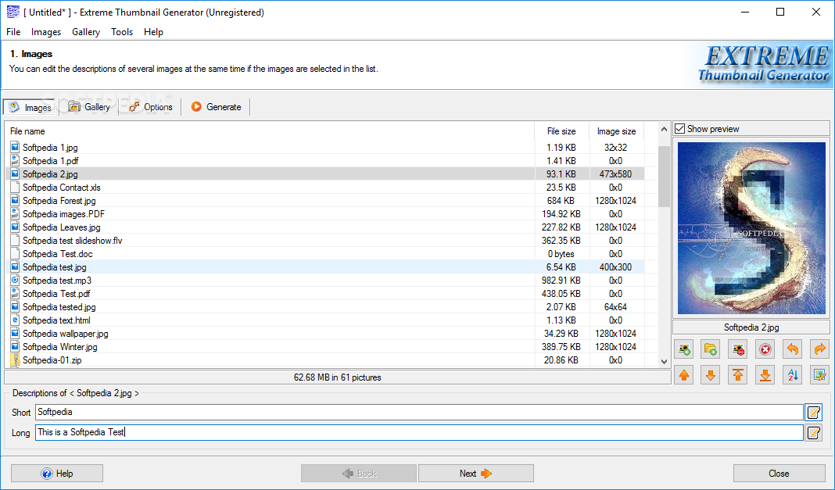This screenshot has height=490, width=835.
Task: Click the pdf icon beside Softpedia images.PDF
Action: [15, 214]
